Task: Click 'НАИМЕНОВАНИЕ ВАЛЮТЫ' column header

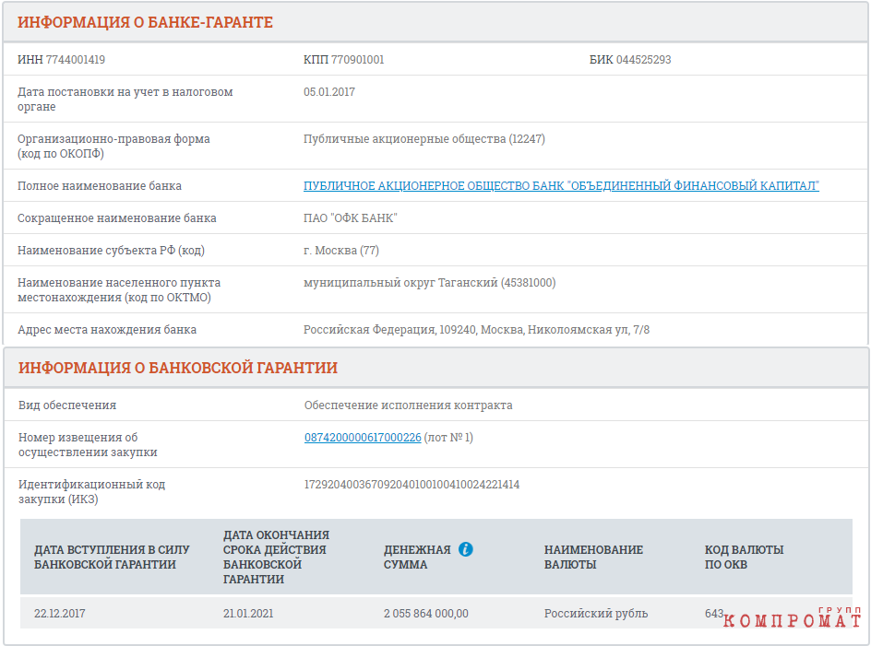Action: click(x=593, y=557)
